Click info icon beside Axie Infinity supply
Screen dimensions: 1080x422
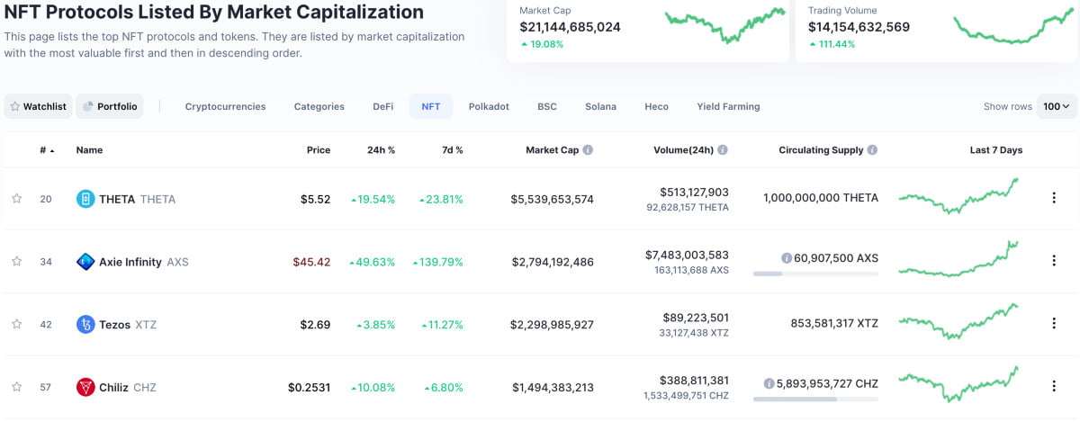[787, 258]
